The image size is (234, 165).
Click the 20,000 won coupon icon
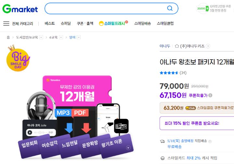(x=203, y=8)
